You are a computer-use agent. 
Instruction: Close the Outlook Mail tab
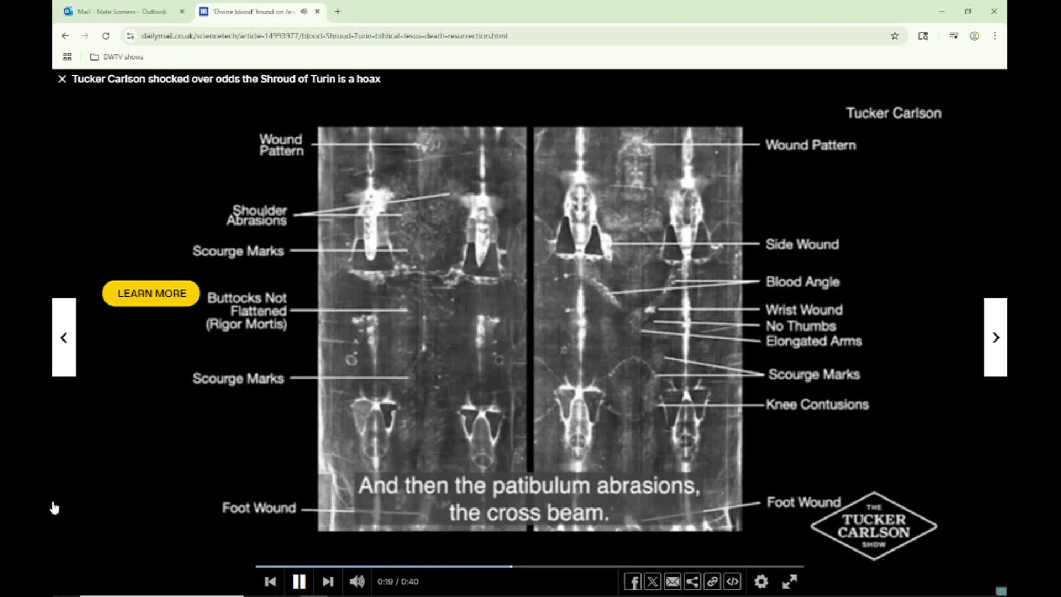click(182, 12)
